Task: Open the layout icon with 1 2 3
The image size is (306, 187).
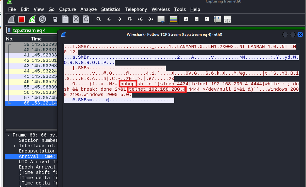Action: (x=228, y=19)
